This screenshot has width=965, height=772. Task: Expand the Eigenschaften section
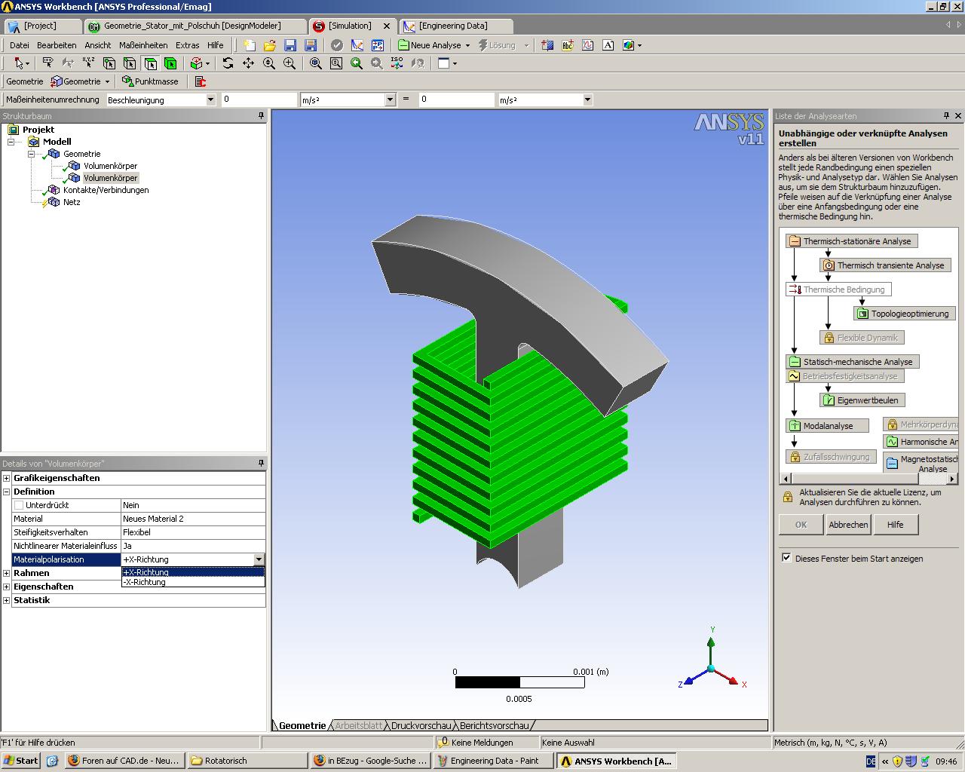[7, 587]
